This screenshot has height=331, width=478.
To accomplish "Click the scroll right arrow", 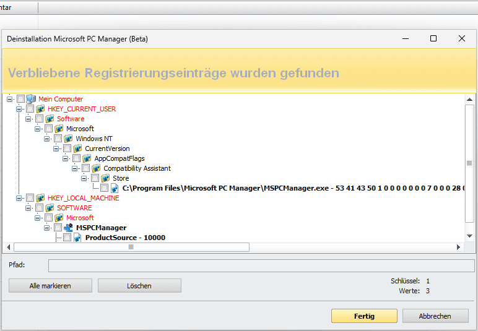I will 458,247.
